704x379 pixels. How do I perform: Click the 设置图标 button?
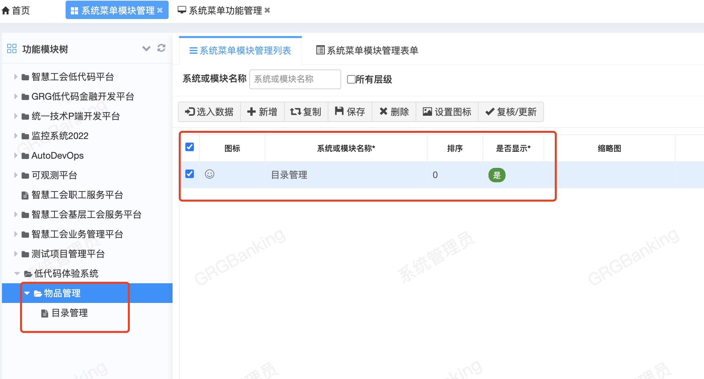tap(447, 112)
